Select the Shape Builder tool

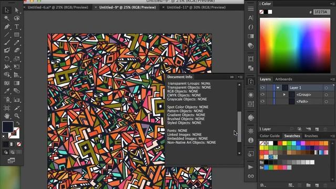(7, 75)
